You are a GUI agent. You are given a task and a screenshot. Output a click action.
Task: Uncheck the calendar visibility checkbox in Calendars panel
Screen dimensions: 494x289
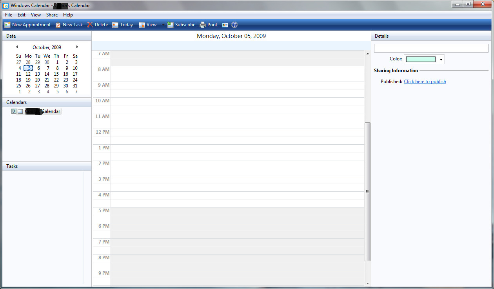tap(14, 111)
